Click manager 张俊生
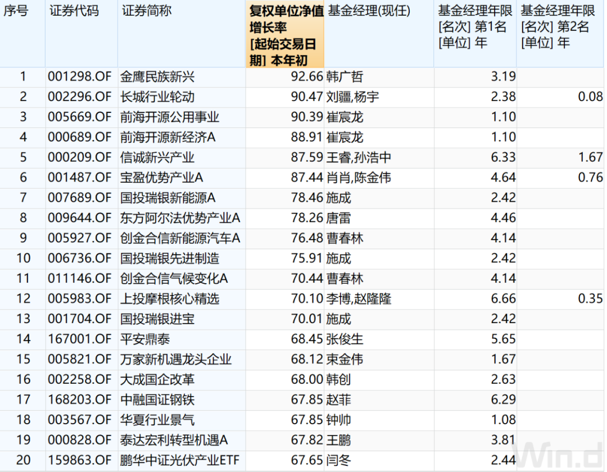Image resolution: width=607 pixels, height=472 pixels. point(345,339)
